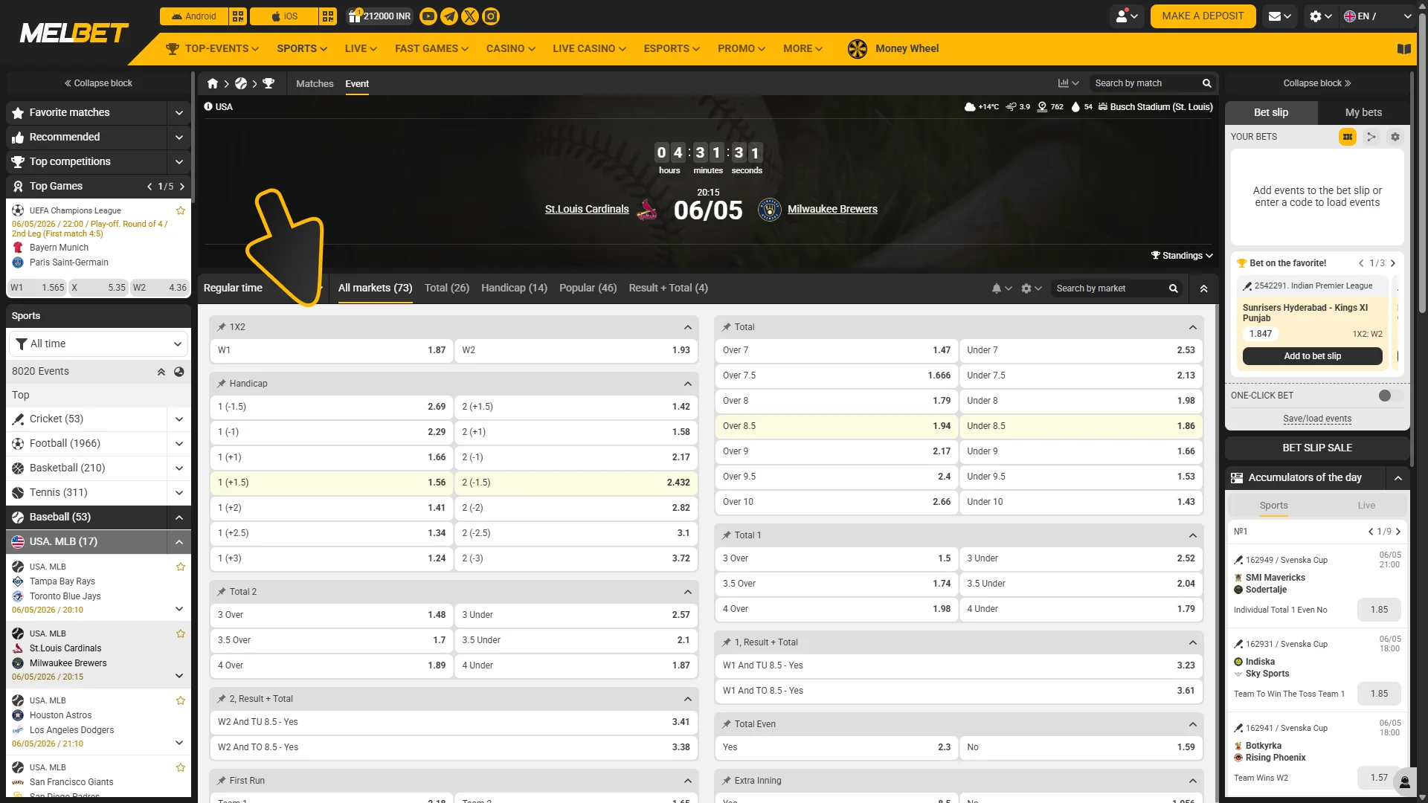1428x803 pixels.
Task: Open the bet slip settings gear
Action: pos(1395,137)
